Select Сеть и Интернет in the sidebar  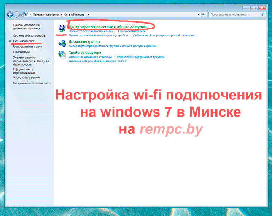tap(24, 41)
